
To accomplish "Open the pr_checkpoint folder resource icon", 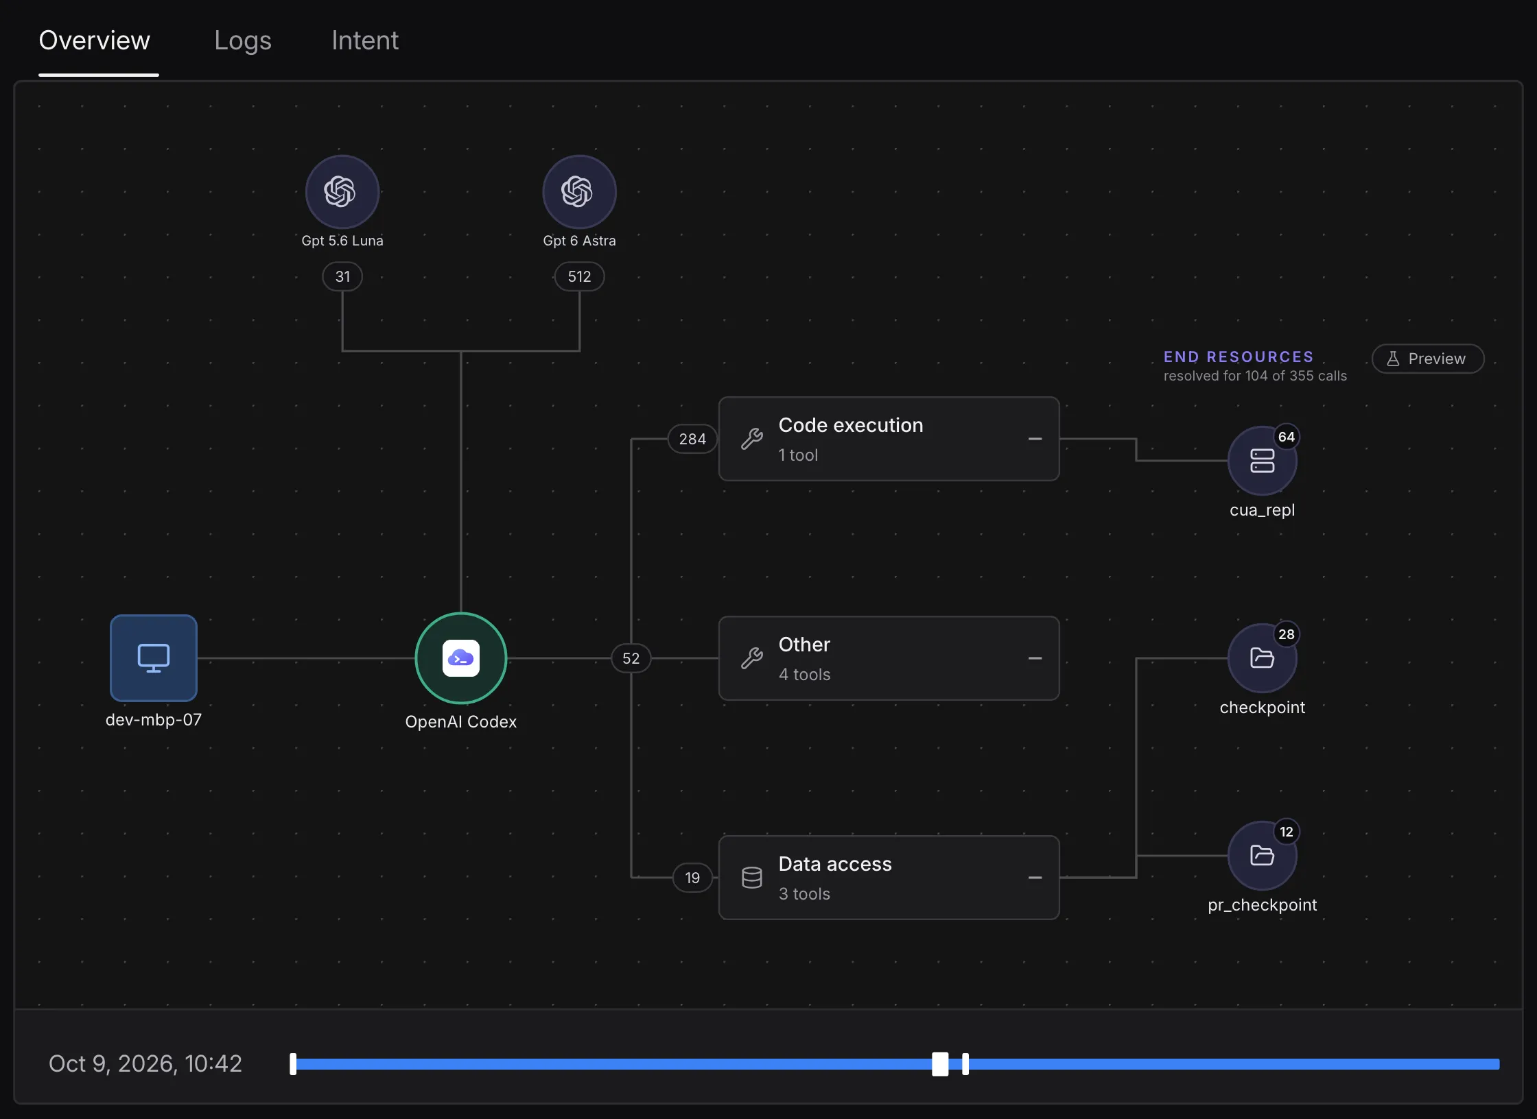I will tap(1262, 856).
